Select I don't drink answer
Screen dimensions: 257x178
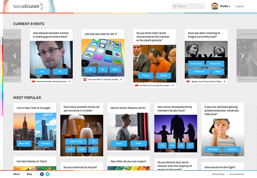(x=76, y=141)
